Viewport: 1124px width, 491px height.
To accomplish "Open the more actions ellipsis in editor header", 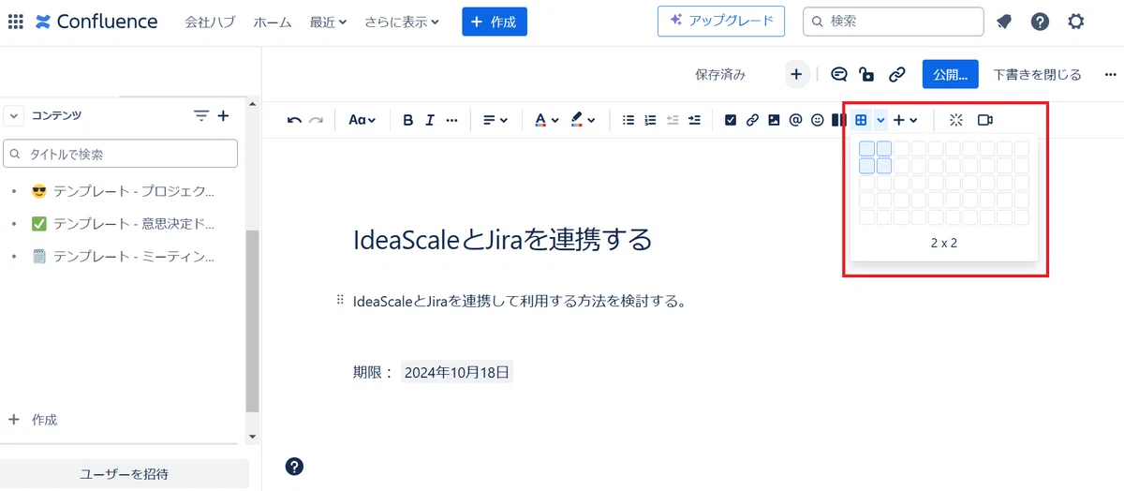I will pos(1111,74).
